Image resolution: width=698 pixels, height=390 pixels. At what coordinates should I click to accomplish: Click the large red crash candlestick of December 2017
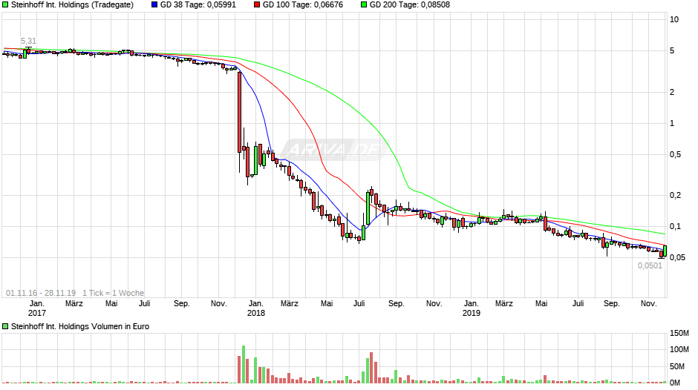240,112
